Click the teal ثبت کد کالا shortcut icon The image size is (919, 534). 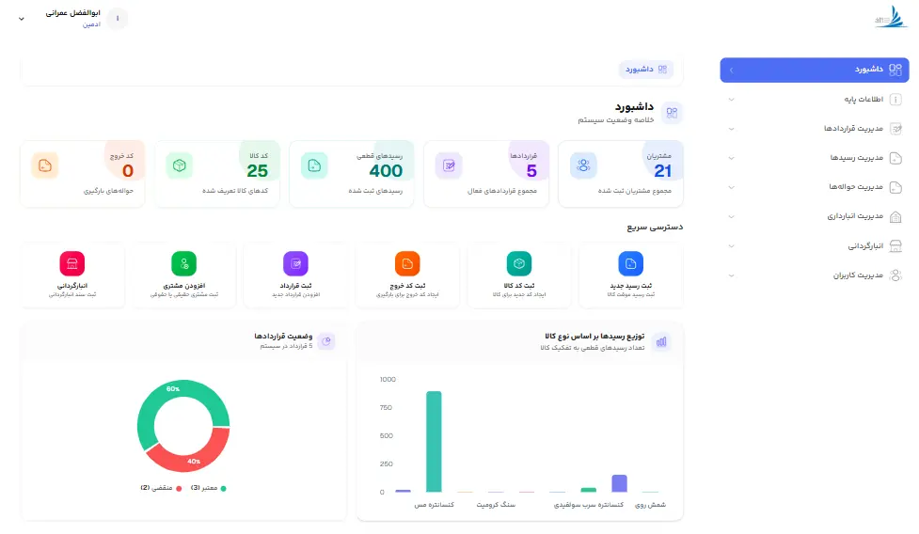click(519, 263)
